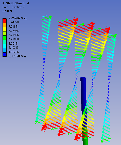121x145 pixels.
Task: Click the Unit: N label
Action: click(x=7, y=11)
